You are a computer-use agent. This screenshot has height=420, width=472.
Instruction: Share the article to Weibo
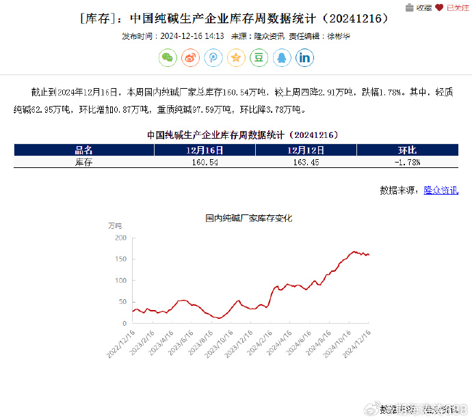(191, 57)
